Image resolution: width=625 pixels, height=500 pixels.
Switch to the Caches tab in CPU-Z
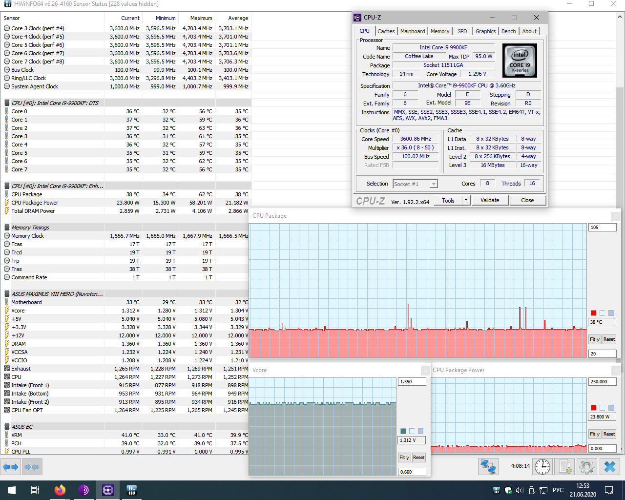pyautogui.click(x=386, y=31)
